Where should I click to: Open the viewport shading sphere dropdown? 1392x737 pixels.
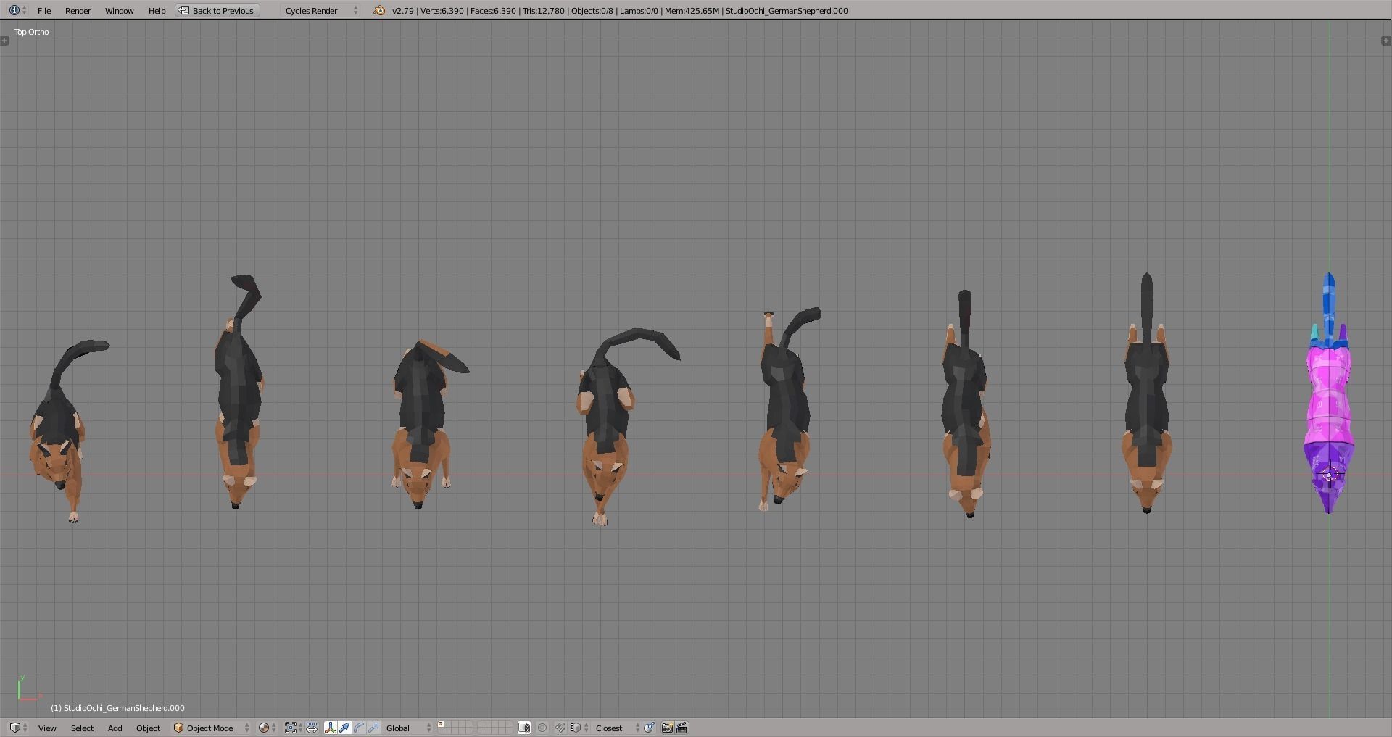pos(268,728)
